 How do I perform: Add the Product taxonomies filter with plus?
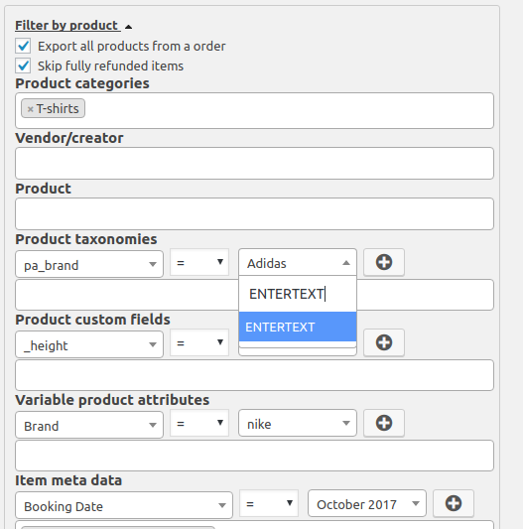point(384,262)
